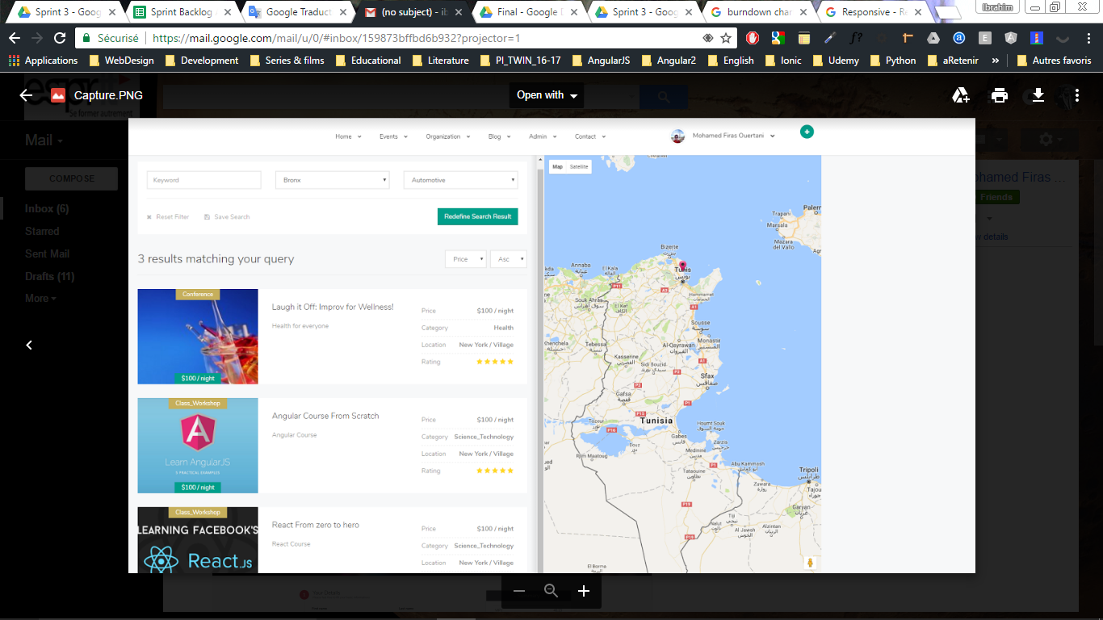Viewport: 1103px width, 620px height.
Task: Open the "Autres favoris" bookmarks folder
Action: pyautogui.click(x=1053, y=61)
